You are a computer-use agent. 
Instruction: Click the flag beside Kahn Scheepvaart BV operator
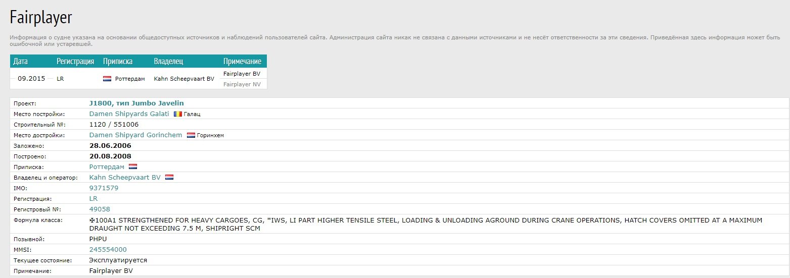[169, 178]
